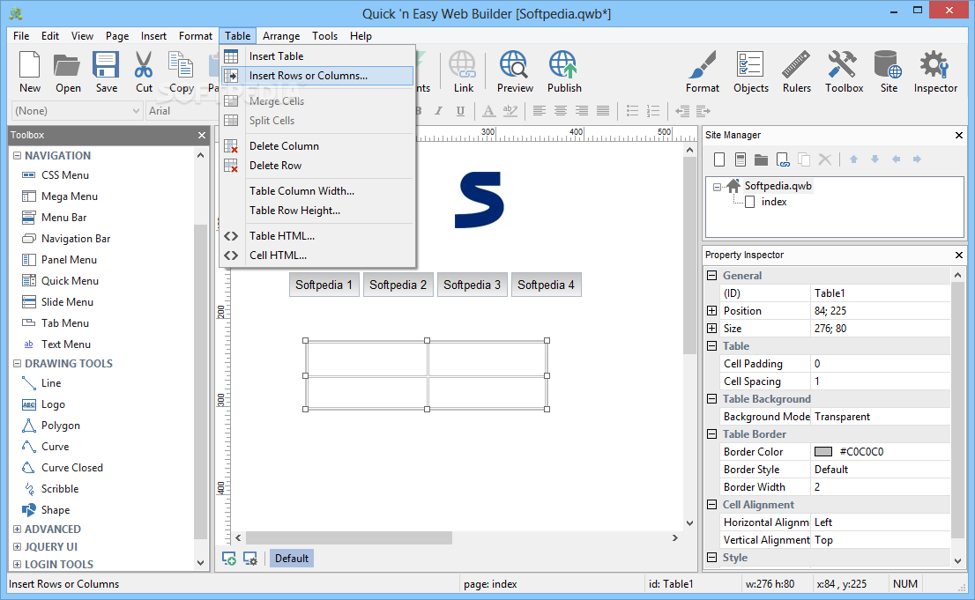Publish the website with Publish icon
Viewport: 975px width, 600px height.
pos(564,72)
